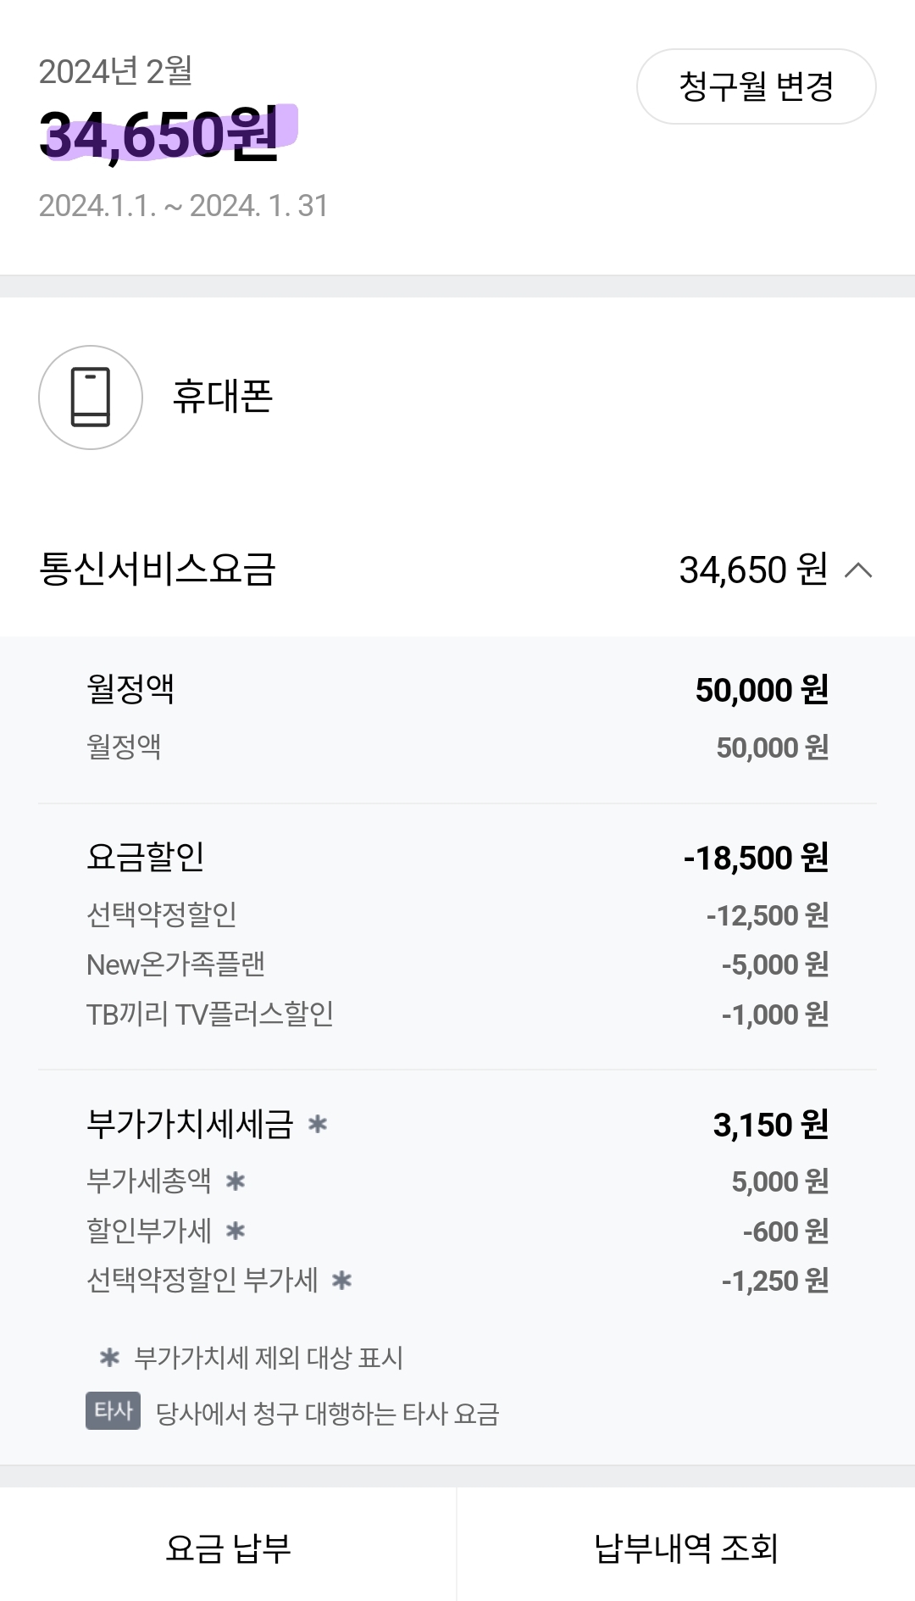The width and height of the screenshot is (915, 1601).
Task: Tap the asterisk next to 부가가치세세금
Action: click(318, 1125)
